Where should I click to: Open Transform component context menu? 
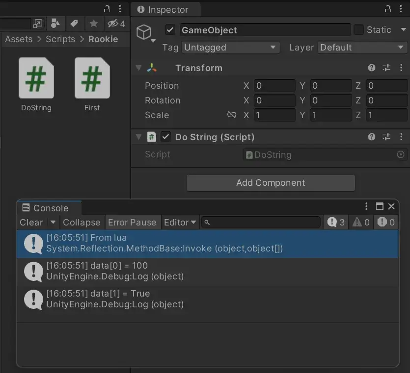(401, 68)
